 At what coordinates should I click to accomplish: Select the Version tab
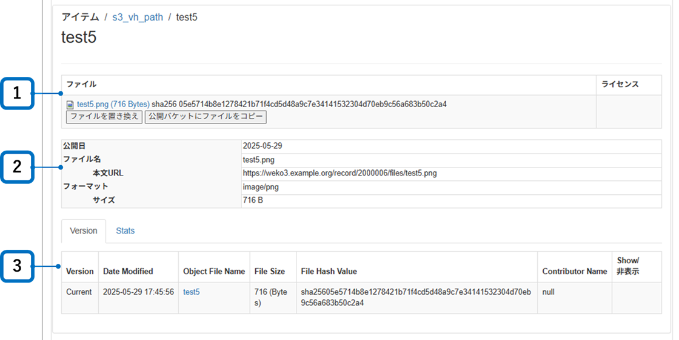click(x=84, y=230)
